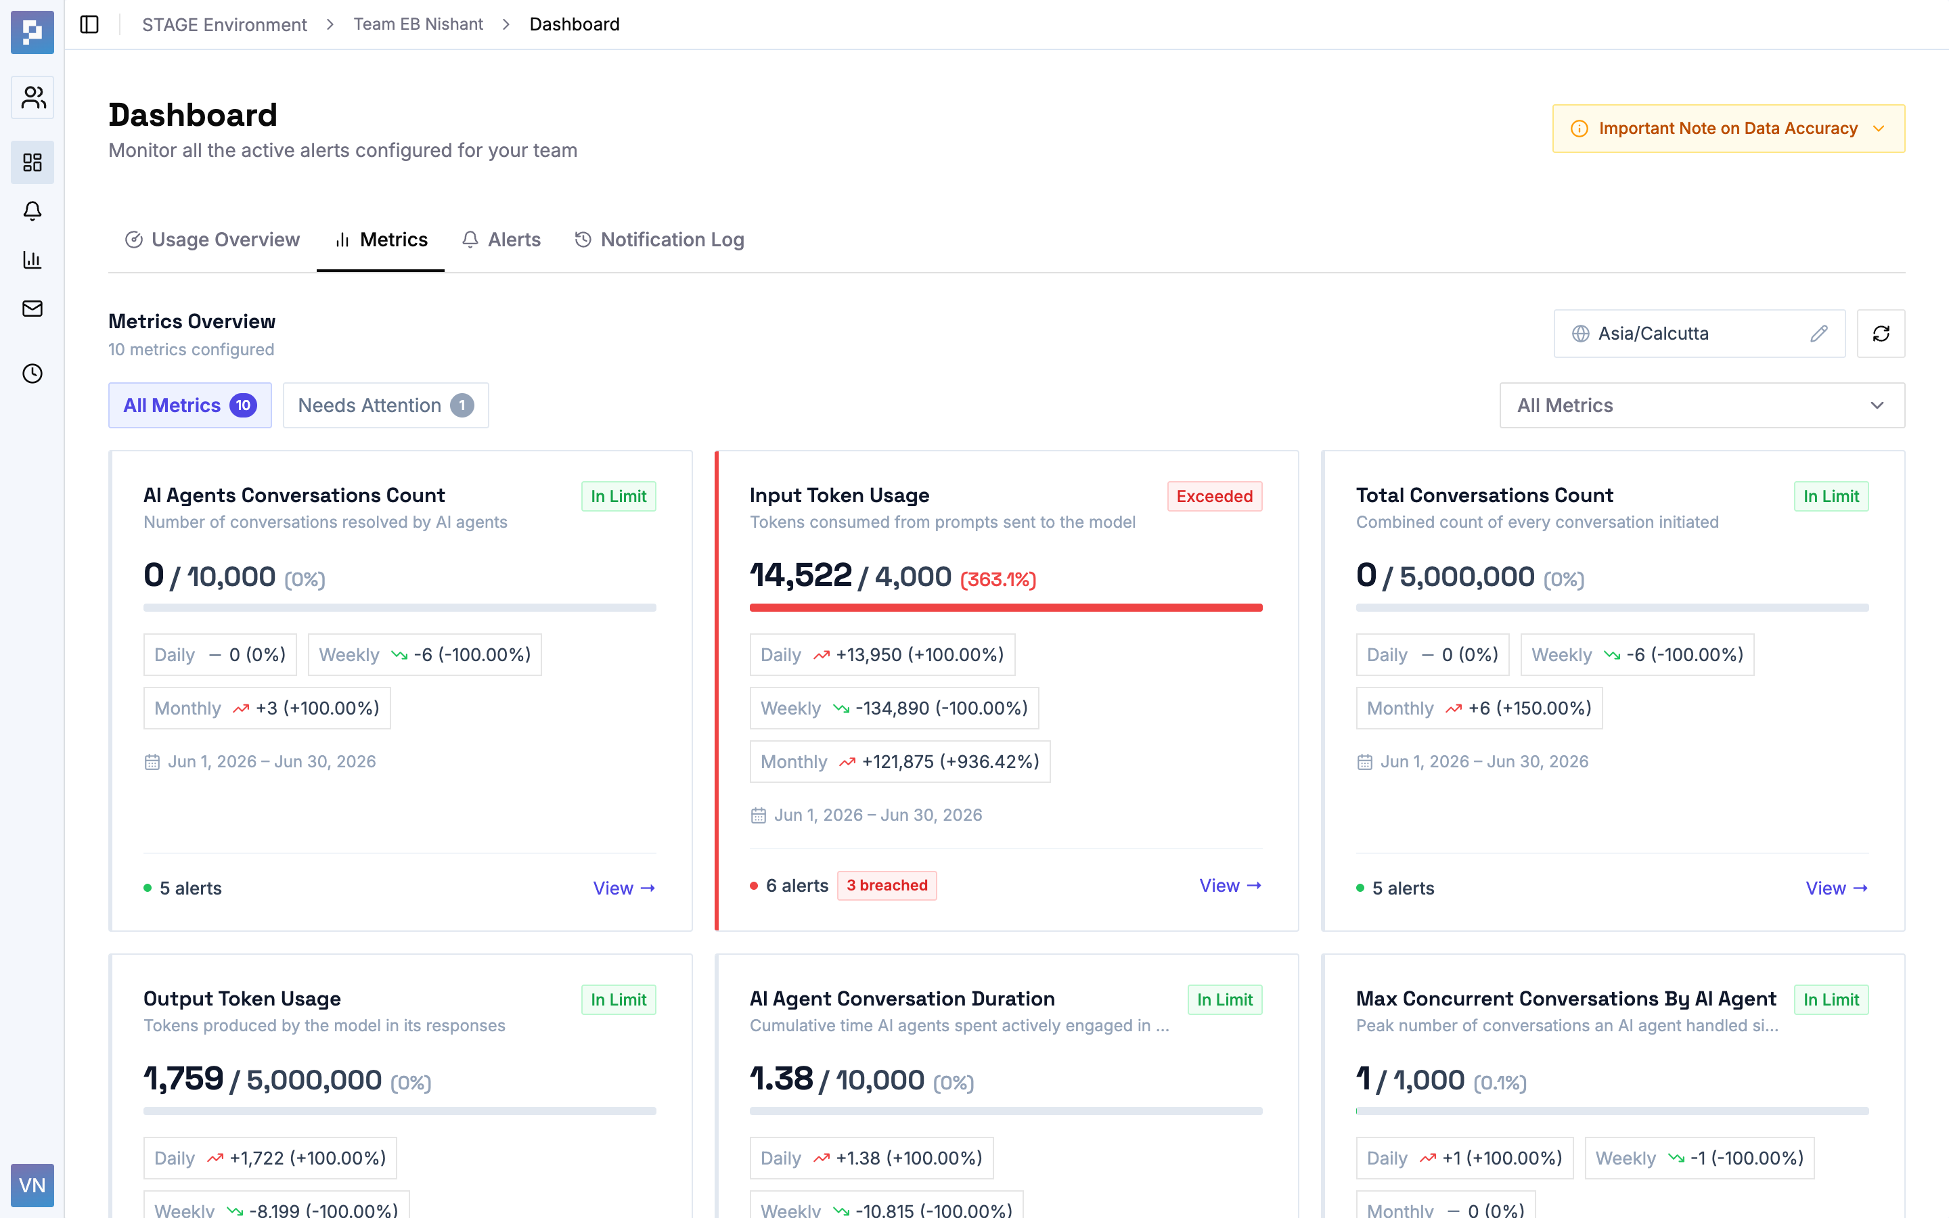Click Max Concurrent Conversations By AI Agent title
The image size is (1949, 1218).
pos(1566,999)
